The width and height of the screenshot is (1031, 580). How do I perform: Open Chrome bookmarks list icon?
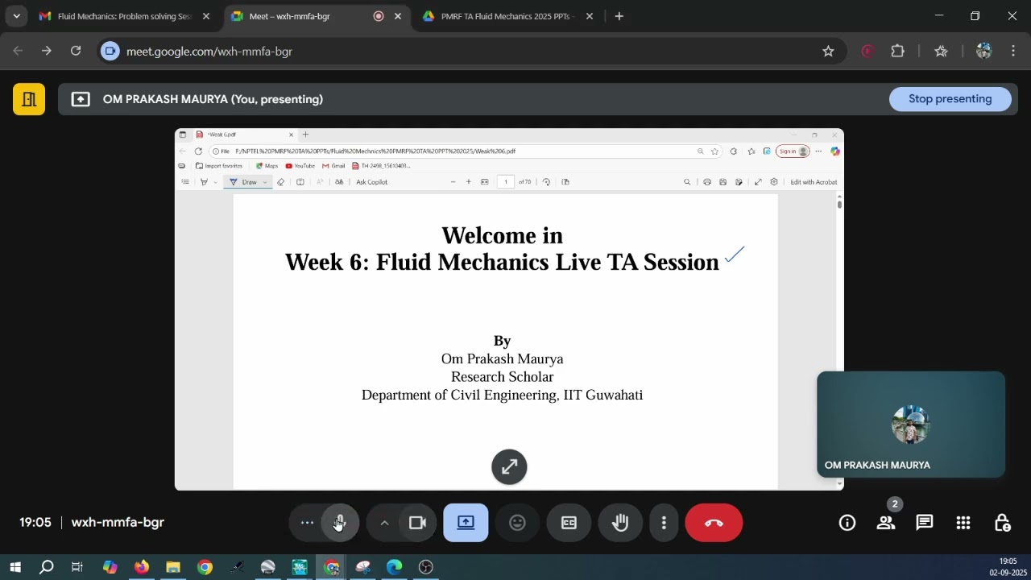(x=941, y=51)
